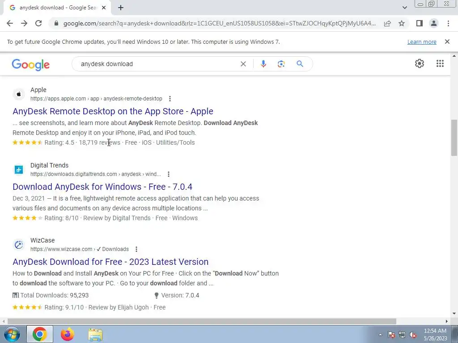Open the Chrome three-dot menu
The width and height of the screenshot is (458, 343).
(448, 23)
